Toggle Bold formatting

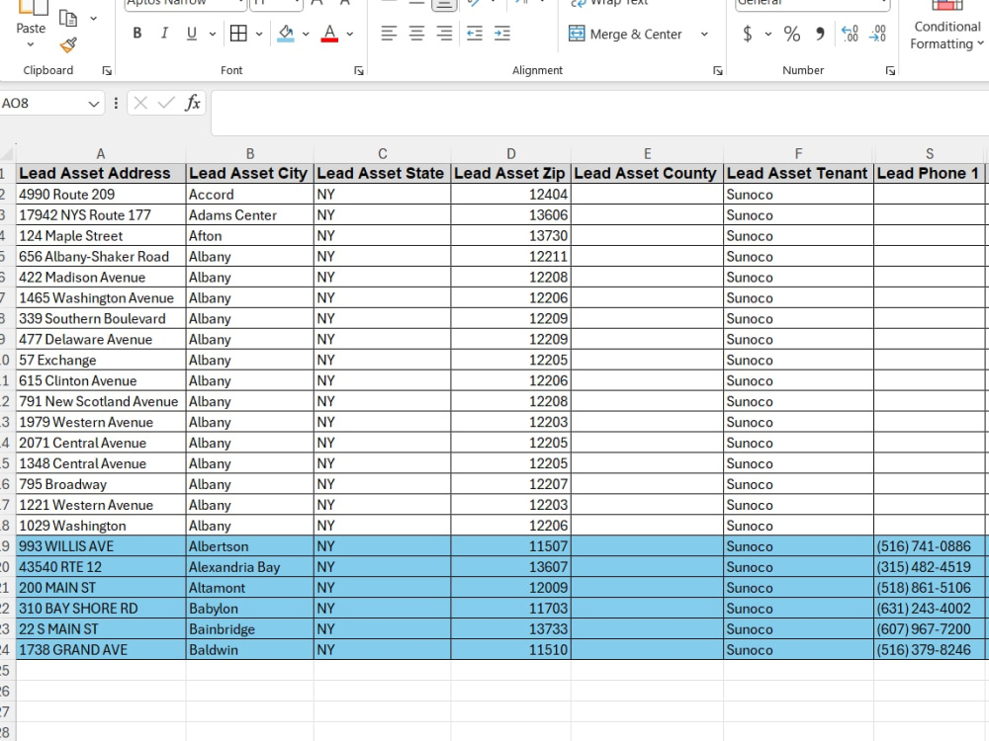pos(136,34)
